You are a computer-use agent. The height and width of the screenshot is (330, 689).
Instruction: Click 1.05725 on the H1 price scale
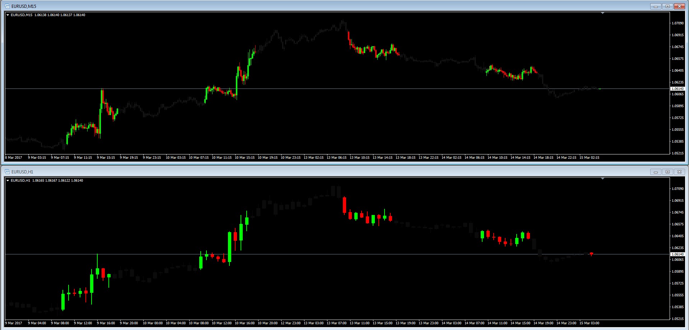pyautogui.click(x=678, y=283)
